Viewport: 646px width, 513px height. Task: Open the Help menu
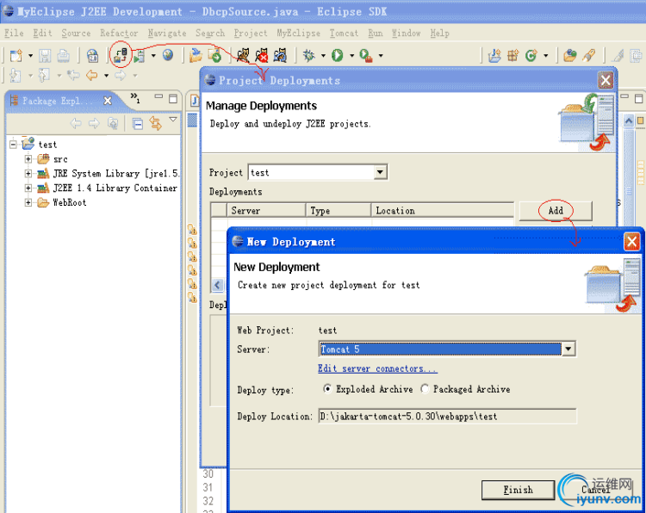pyautogui.click(x=439, y=33)
